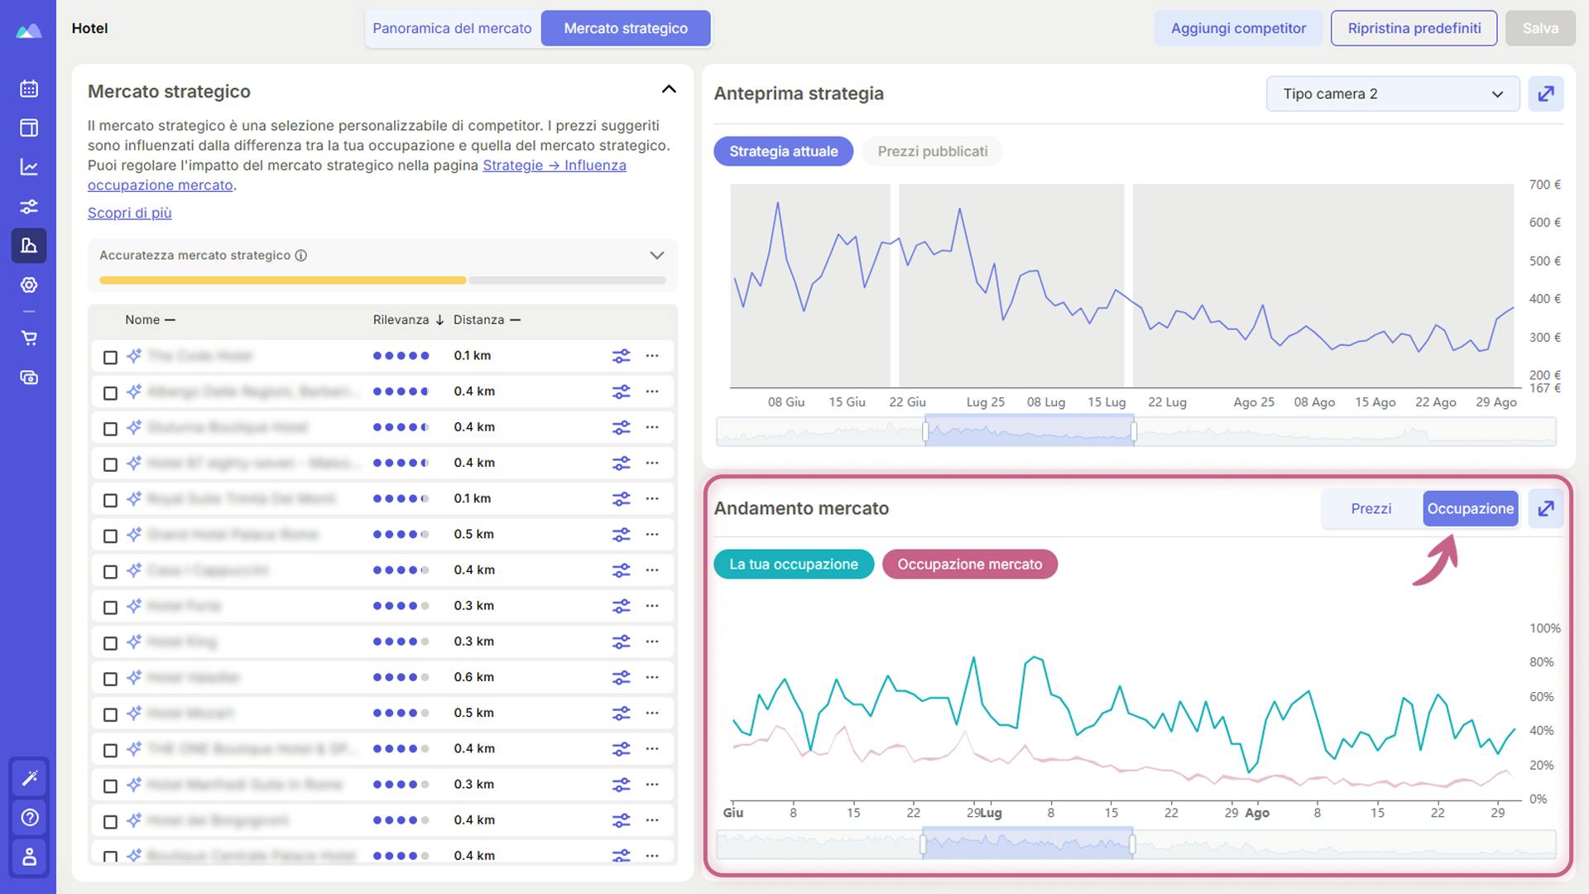
Task: Click the strategy preview range slider right handle
Action: click(x=1134, y=431)
